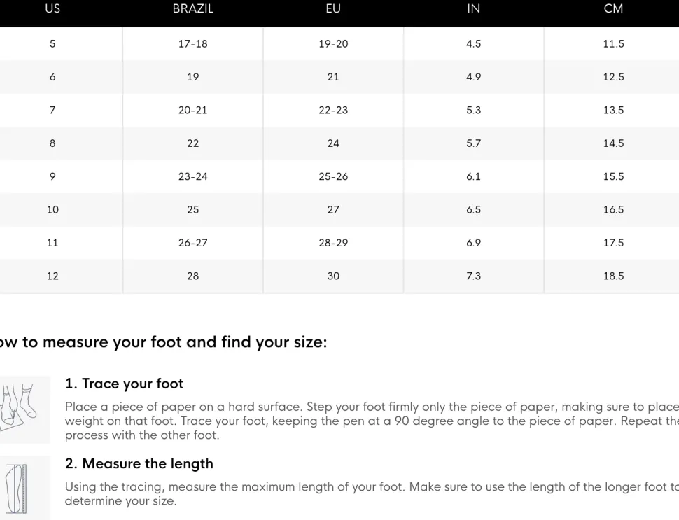The width and height of the screenshot is (679, 520).
Task: Click EU size 30 cell
Action: 333,276
